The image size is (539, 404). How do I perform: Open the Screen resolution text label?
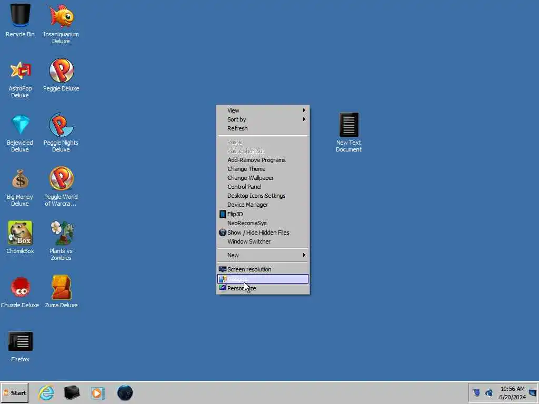coord(249,269)
